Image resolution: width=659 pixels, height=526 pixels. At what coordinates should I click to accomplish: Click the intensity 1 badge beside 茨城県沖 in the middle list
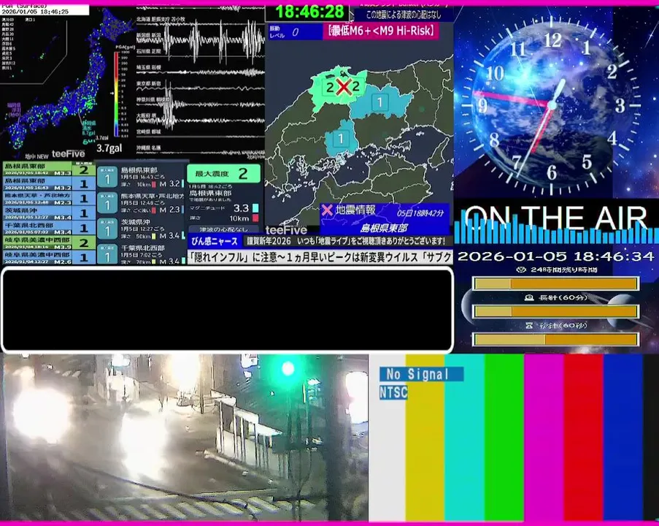coord(107,229)
